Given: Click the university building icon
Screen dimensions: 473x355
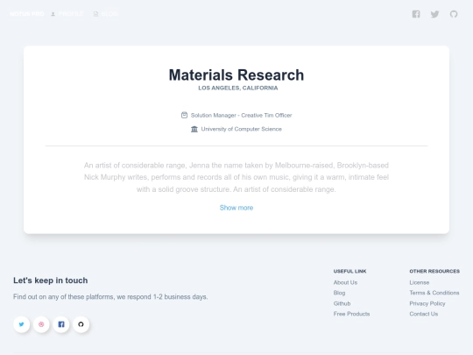Looking at the screenshot, I should tap(194, 129).
